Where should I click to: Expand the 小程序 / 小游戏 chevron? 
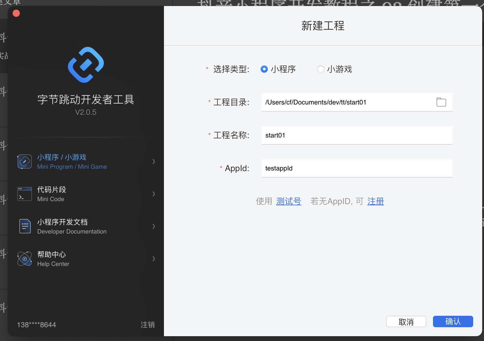click(154, 161)
